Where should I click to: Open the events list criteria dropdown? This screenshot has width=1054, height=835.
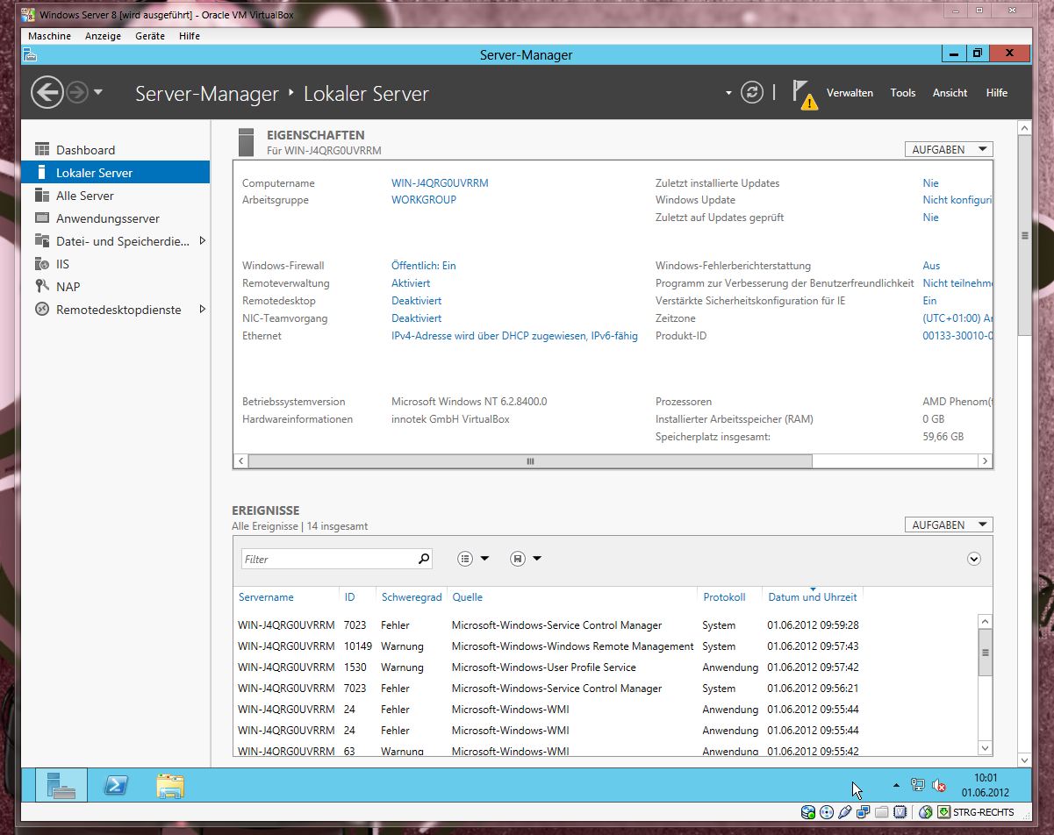[x=473, y=559]
